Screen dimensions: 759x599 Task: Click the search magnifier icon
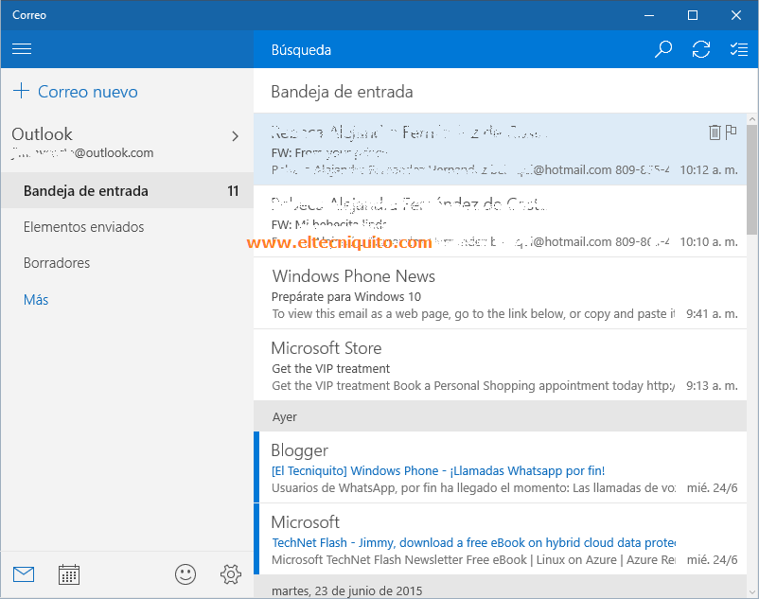click(x=663, y=49)
